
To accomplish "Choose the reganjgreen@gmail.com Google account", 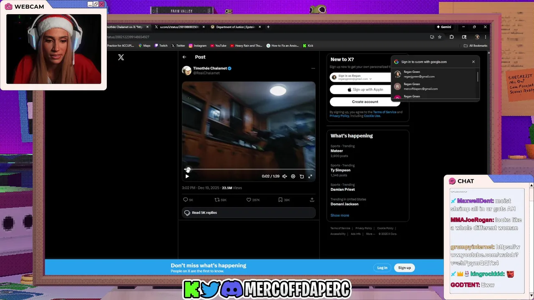I will coord(434,74).
